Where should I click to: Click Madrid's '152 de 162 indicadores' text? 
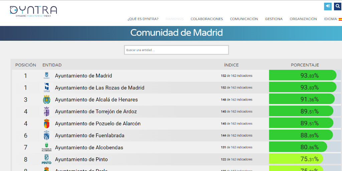click(x=237, y=76)
